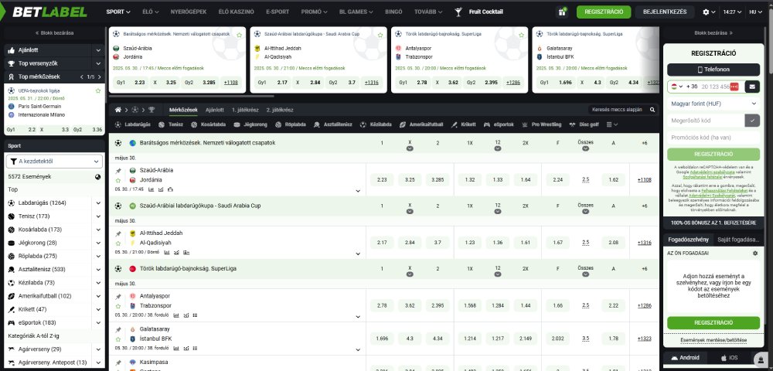Image resolution: width=773 pixels, height=371 pixels.
Task: Switch to the 1. játékrész tab
Action: [245, 110]
